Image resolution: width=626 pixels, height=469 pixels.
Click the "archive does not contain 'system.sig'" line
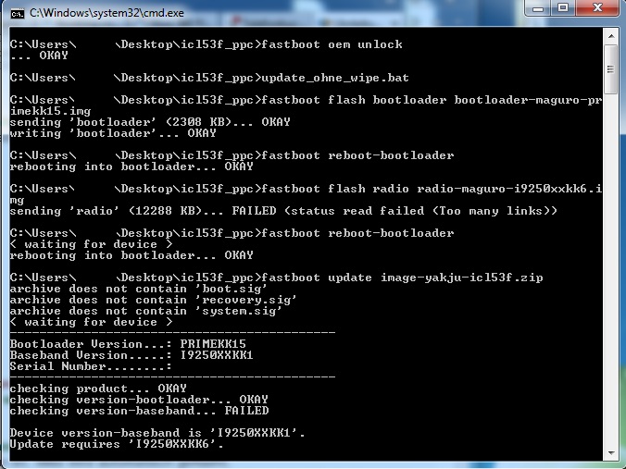[x=146, y=311]
